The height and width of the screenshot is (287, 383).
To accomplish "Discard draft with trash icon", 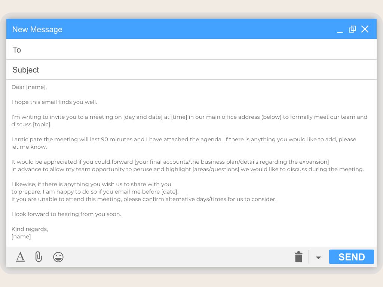I will (298, 257).
